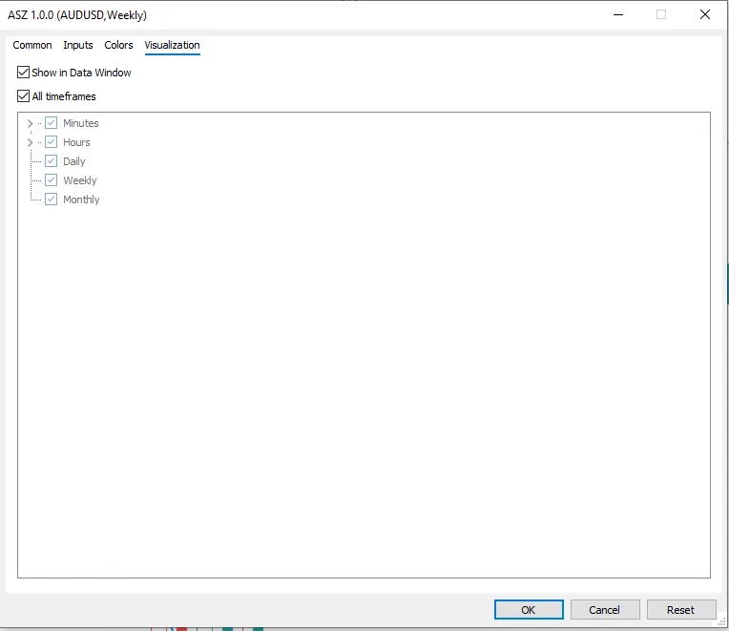
Task: Select the Daily label in tree
Action: [x=74, y=161]
